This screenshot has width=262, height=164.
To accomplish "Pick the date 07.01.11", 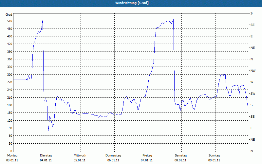I will 147,160.
